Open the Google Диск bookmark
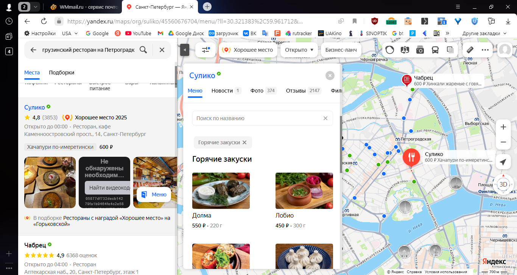 pyautogui.click(x=186, y=33)
